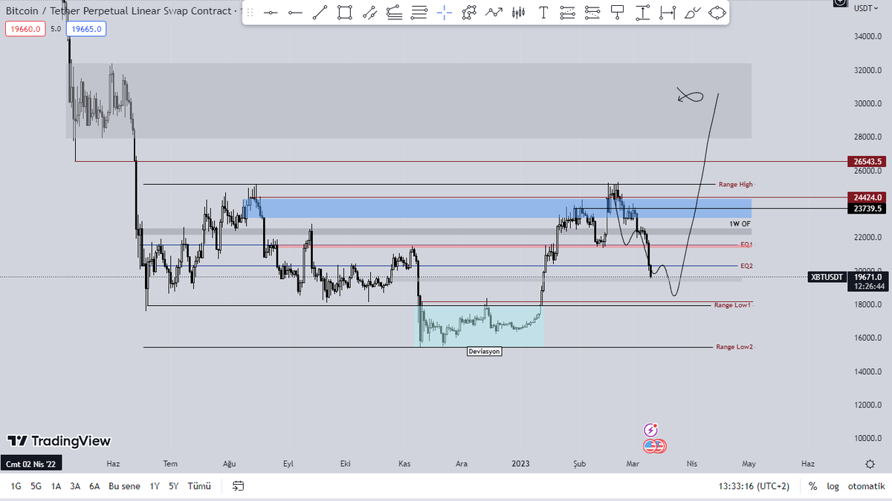Open chart settings gear on time axis
Viewport: 892px width, 501px height.
pyautogui.click(x=870, y=464)
